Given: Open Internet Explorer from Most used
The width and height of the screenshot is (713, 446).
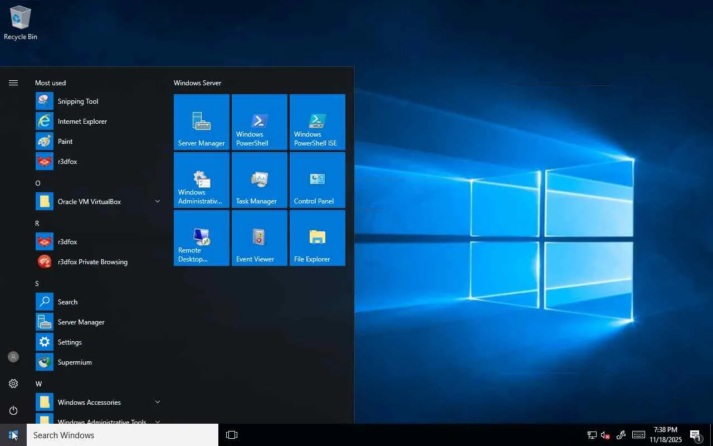Looking at the screenshot, I should (x=98, y=122).
